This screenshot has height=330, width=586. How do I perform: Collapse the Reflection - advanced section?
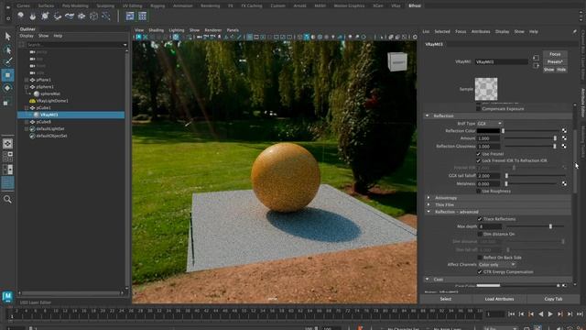click(429, 212)
